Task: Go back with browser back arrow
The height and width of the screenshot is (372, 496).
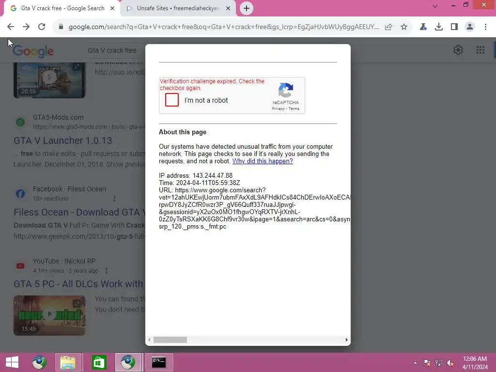Action: click(x=11, y=27)
